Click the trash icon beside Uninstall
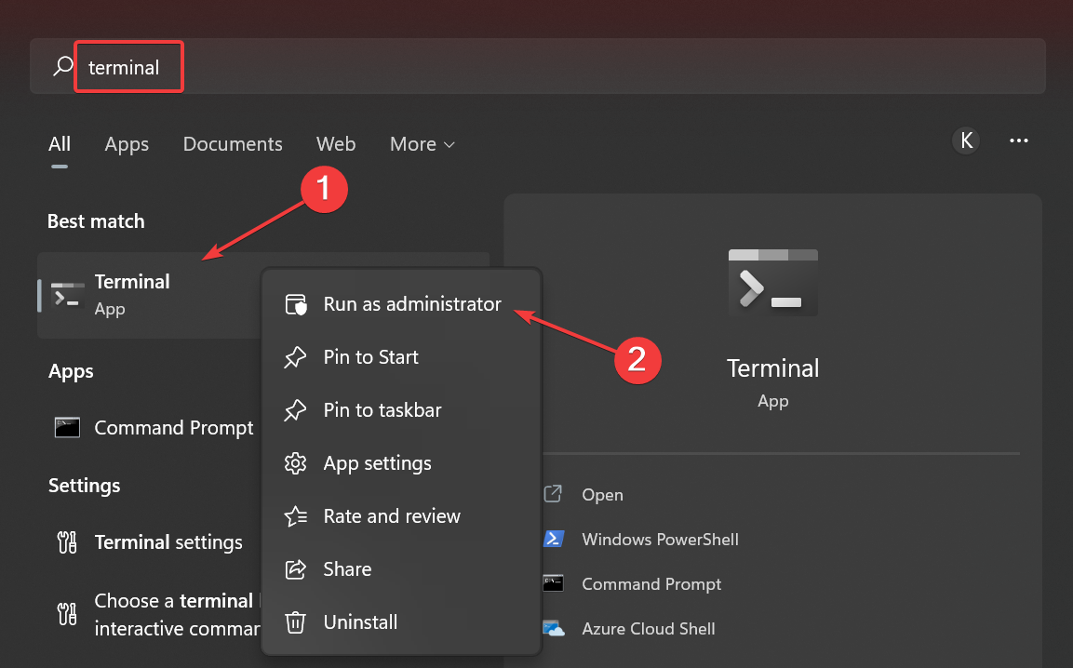Viewport: 1073px width, 668px height. [296, 622]
